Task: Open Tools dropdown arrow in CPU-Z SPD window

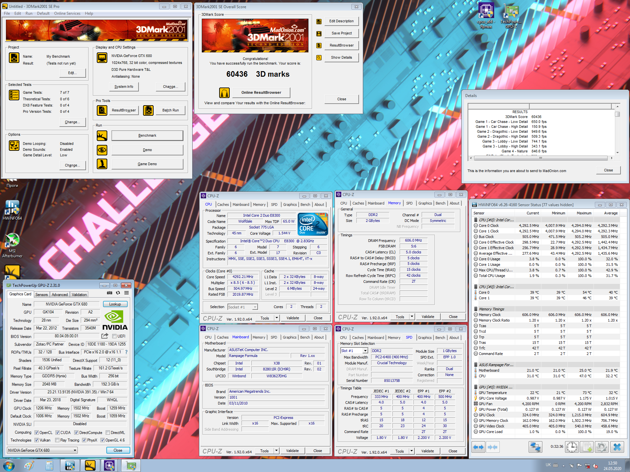Action: pos(411,451)
